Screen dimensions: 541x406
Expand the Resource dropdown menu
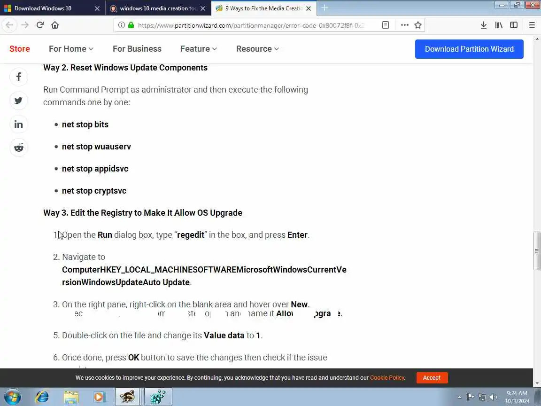257,49
